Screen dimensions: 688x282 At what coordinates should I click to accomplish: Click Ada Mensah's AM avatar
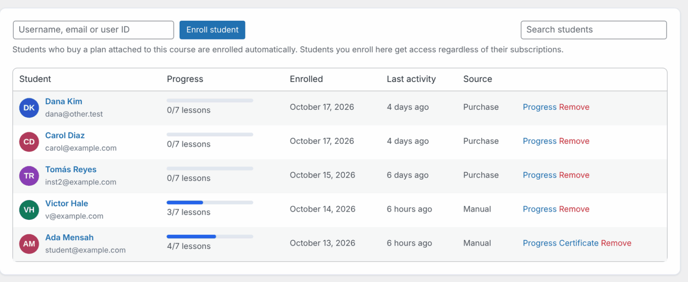(x=29, y=244)
